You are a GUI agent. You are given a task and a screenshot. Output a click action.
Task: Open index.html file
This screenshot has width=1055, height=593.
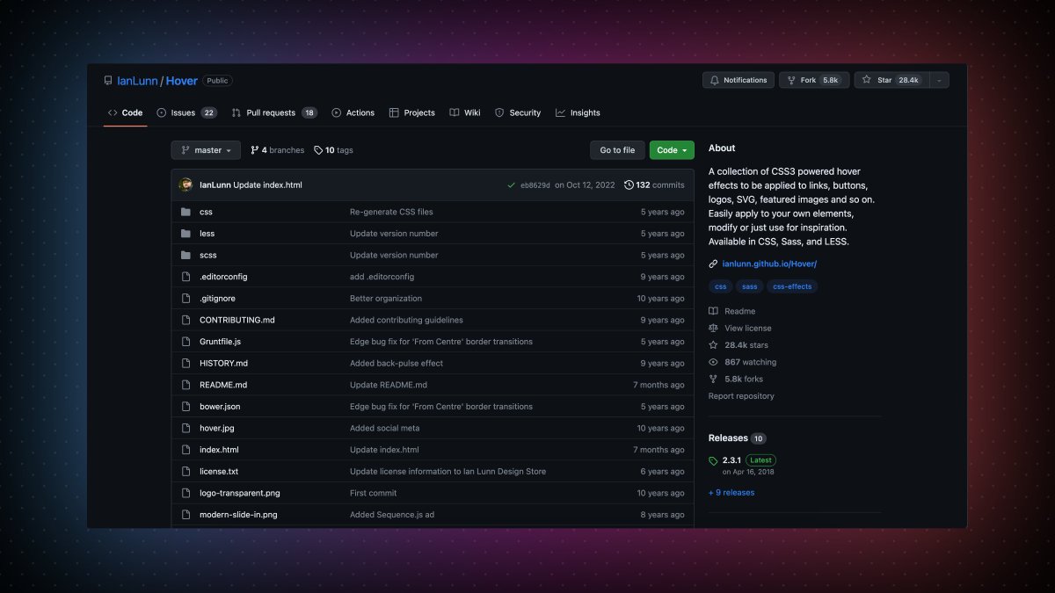pos(219,450)
